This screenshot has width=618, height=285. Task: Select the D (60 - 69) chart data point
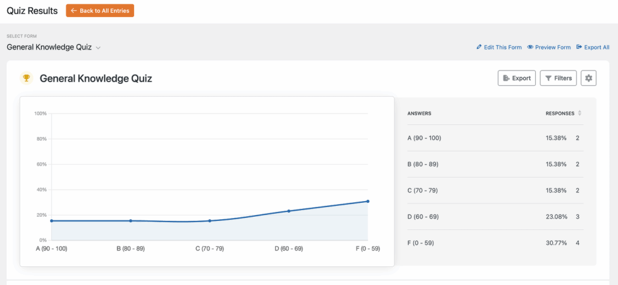[288, 211]
